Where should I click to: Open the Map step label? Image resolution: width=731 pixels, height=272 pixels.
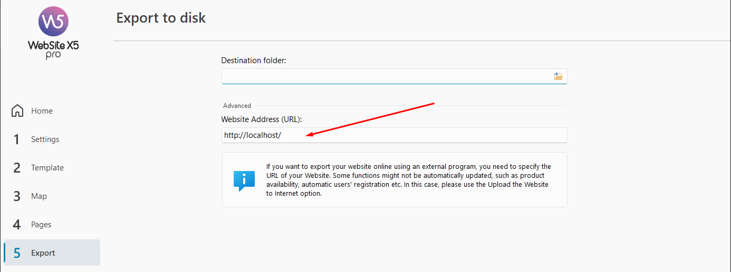[39, 196]
